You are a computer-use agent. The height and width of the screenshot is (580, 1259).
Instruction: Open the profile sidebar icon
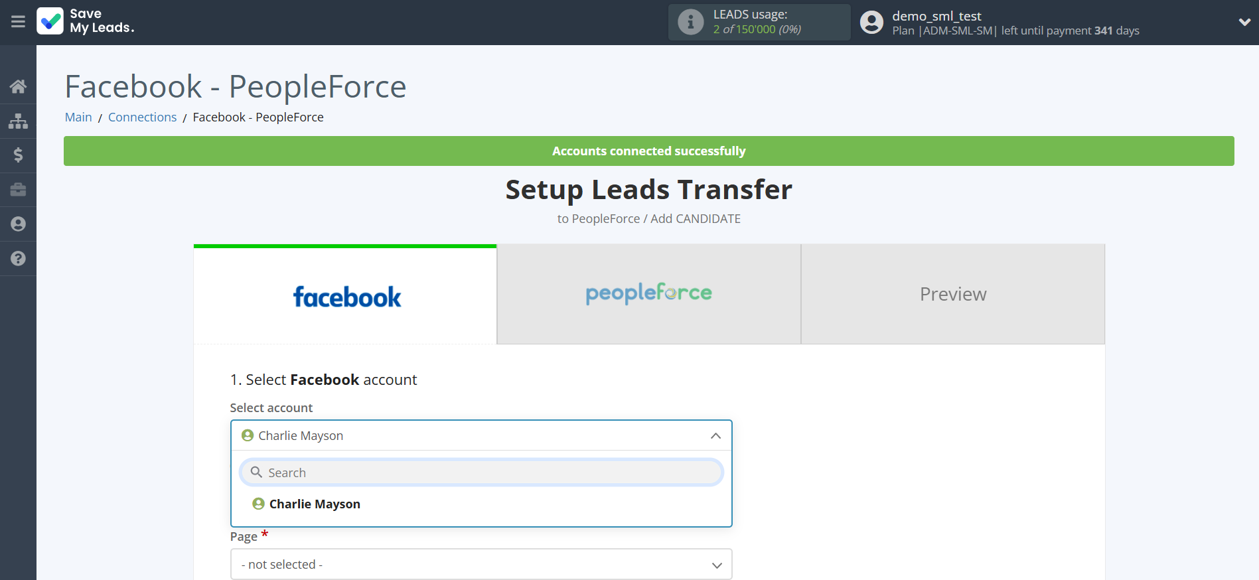18,224
